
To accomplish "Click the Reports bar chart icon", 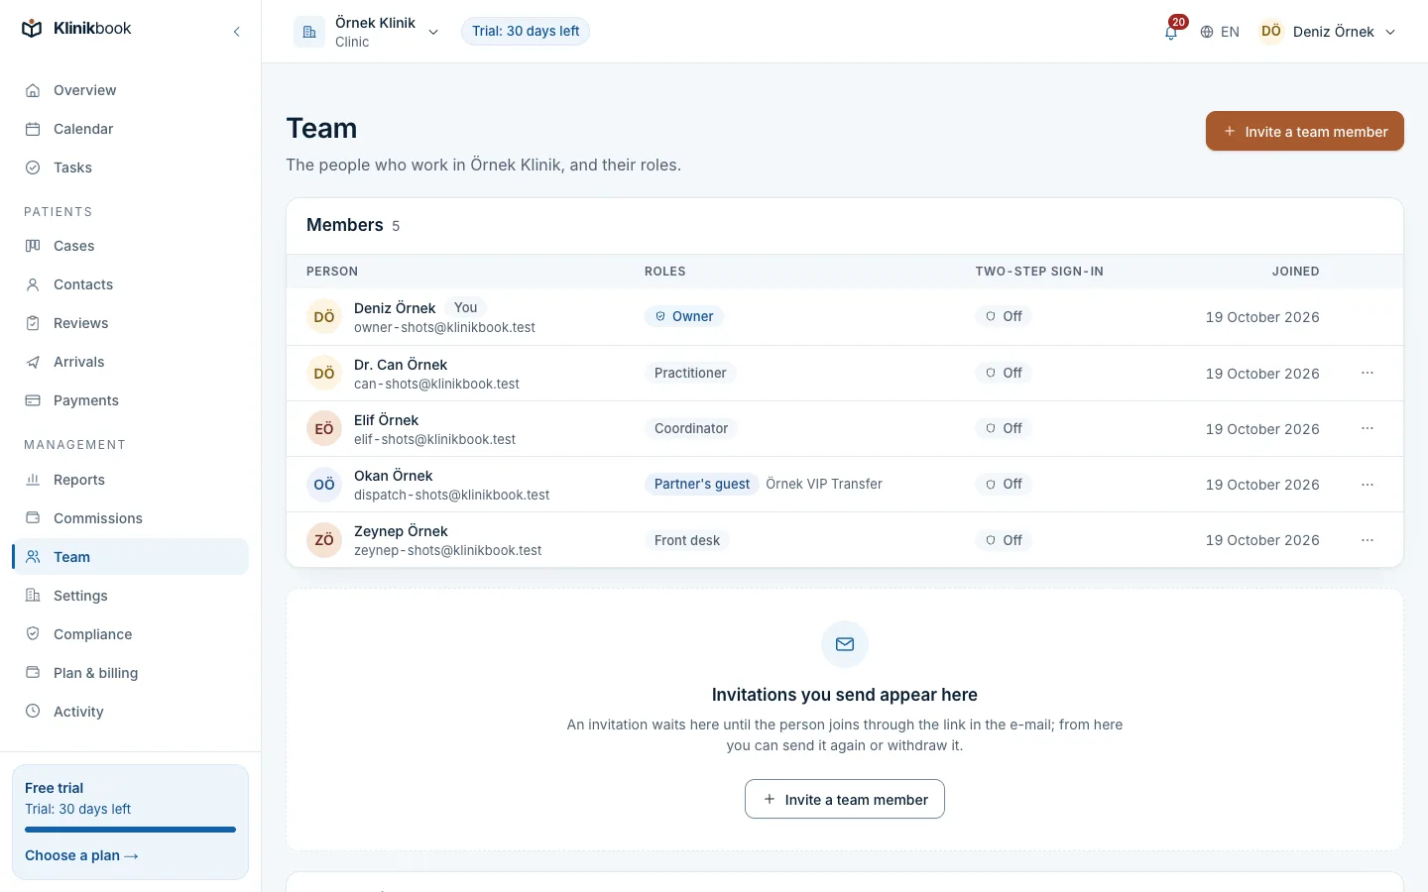I will [x=33, y=480].
